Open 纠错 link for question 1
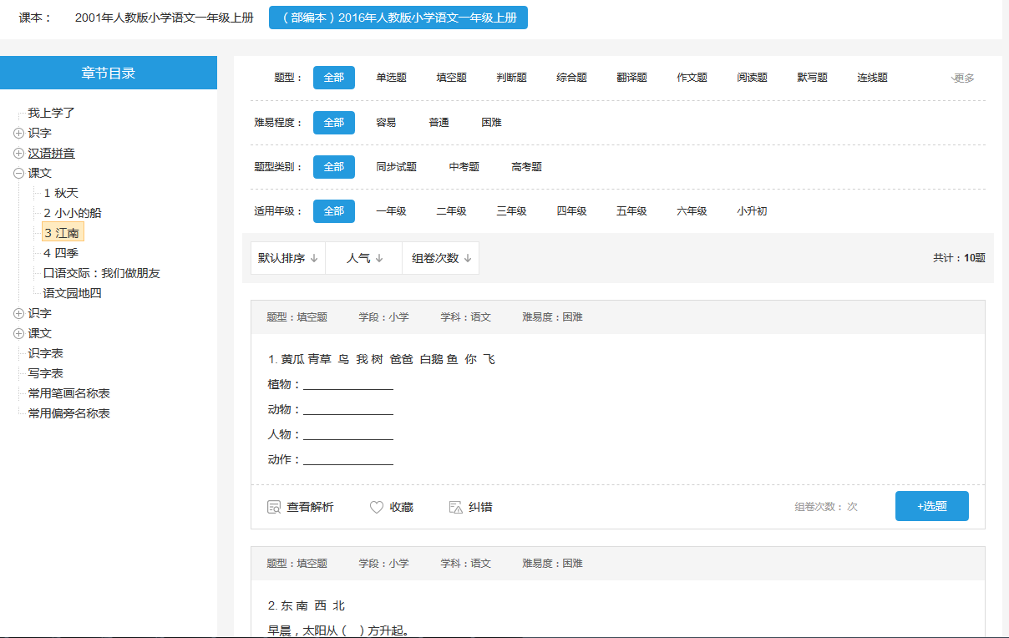 click(471, 507)
